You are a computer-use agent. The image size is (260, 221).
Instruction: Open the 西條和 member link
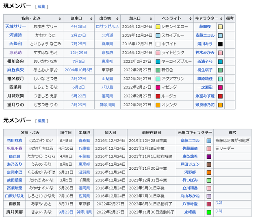coord(15,44)
